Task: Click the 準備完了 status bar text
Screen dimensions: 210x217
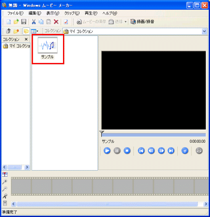Action: (9, 212)
